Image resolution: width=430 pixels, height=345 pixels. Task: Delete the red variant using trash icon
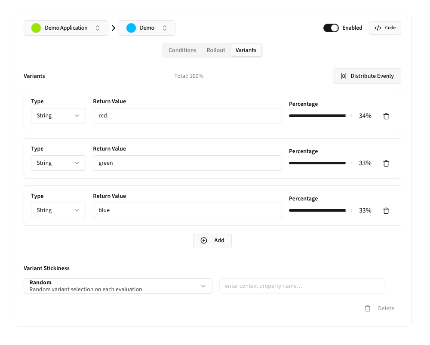click(386, 116)
